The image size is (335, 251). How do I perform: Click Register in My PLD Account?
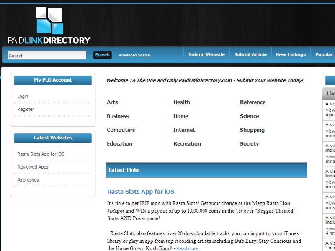[x=26, y=109]
